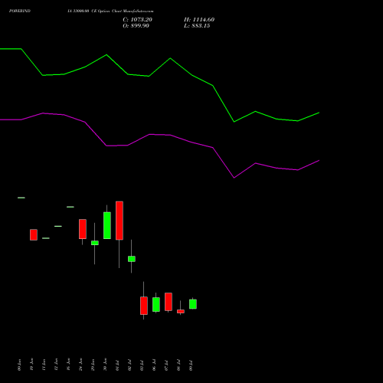The image size is (383, 383).
Task: Select the last green candle for 09 Jul
Action: pyautogui.click(x=193, y=304)
